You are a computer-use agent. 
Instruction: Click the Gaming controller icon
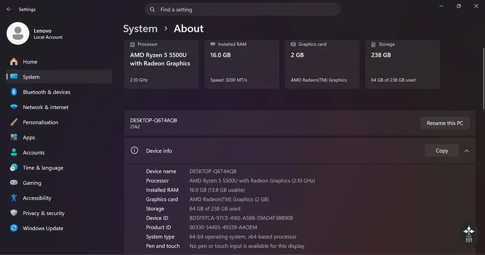tap(14, 183)
